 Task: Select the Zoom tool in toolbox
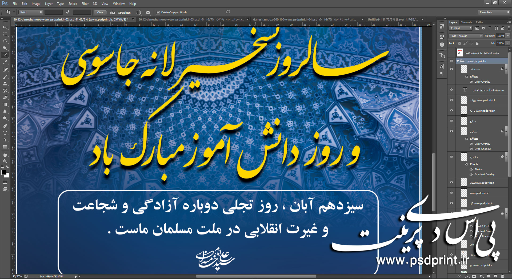tap(5, 161)
